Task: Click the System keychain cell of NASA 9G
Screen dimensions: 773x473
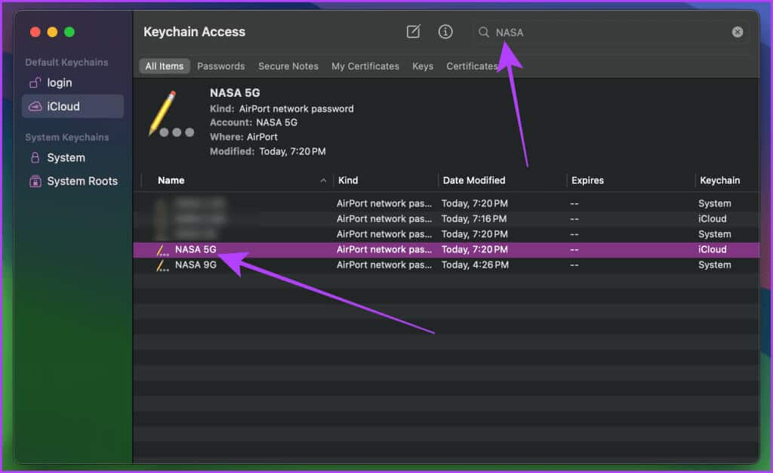Action: pyautogui.click(x=714, y=265)
